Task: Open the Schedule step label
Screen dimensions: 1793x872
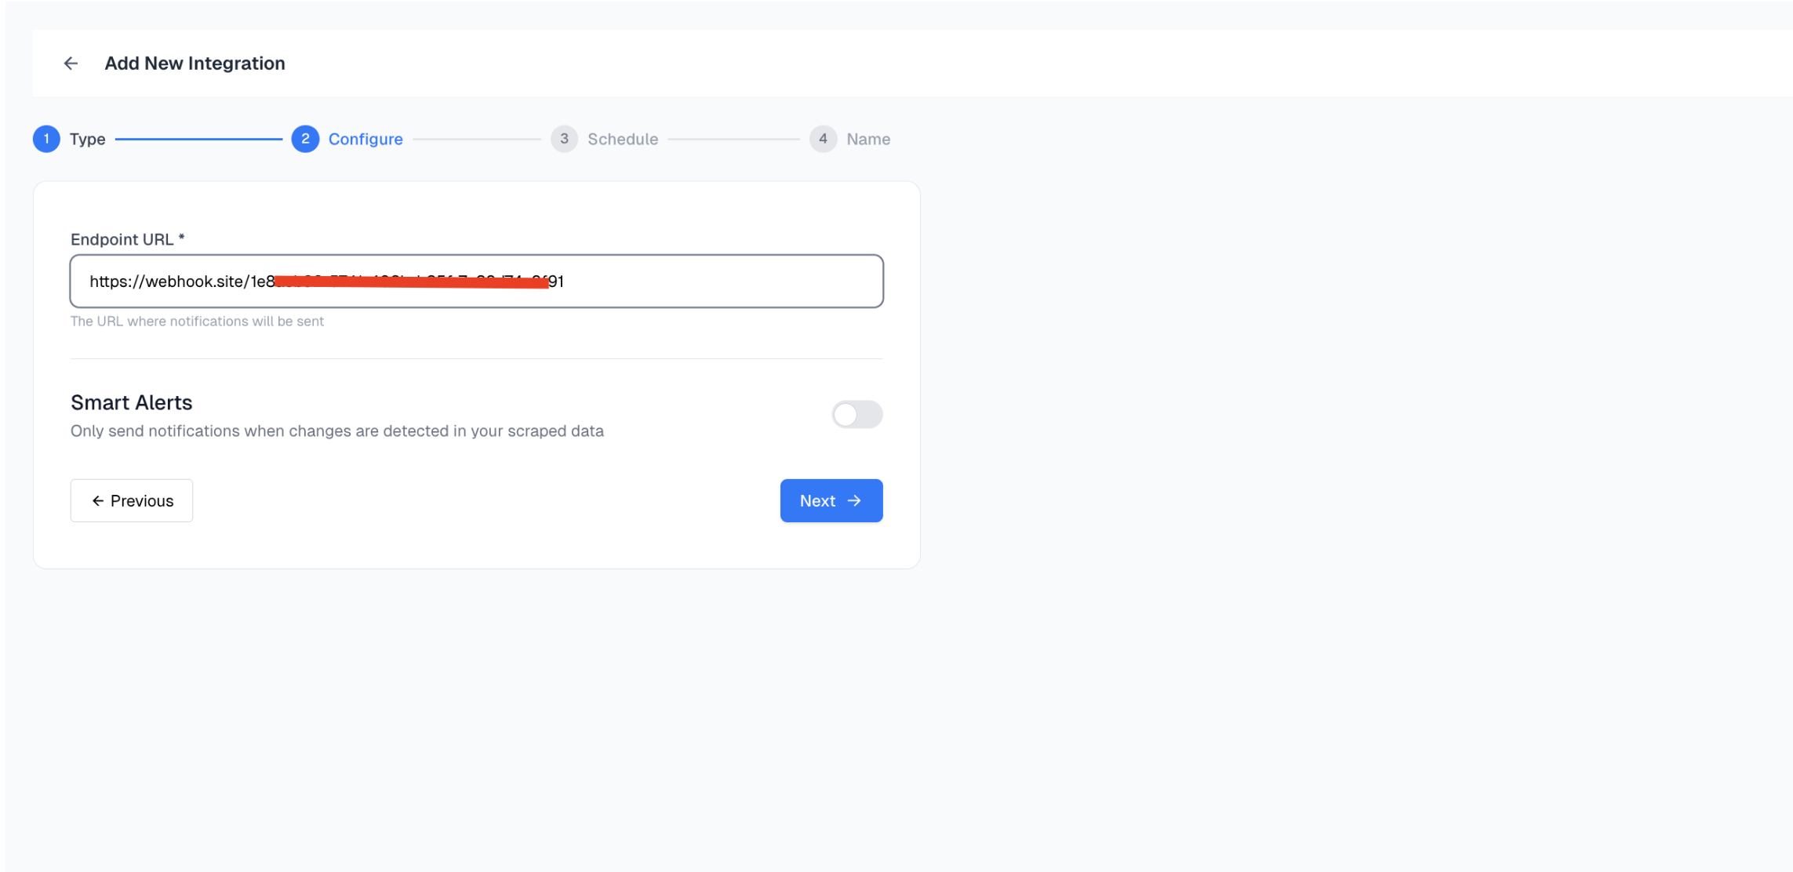Action: 623,139
